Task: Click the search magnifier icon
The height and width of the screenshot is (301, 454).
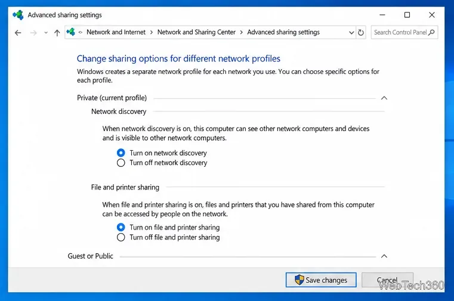Action: click(x=431, y=32)
